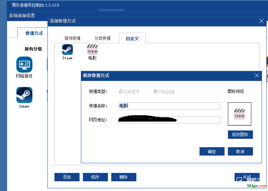Viewport: 268px width, 191px height.
Task: Close the 修改快捷方式 dialog
Action: coord(257,76)
